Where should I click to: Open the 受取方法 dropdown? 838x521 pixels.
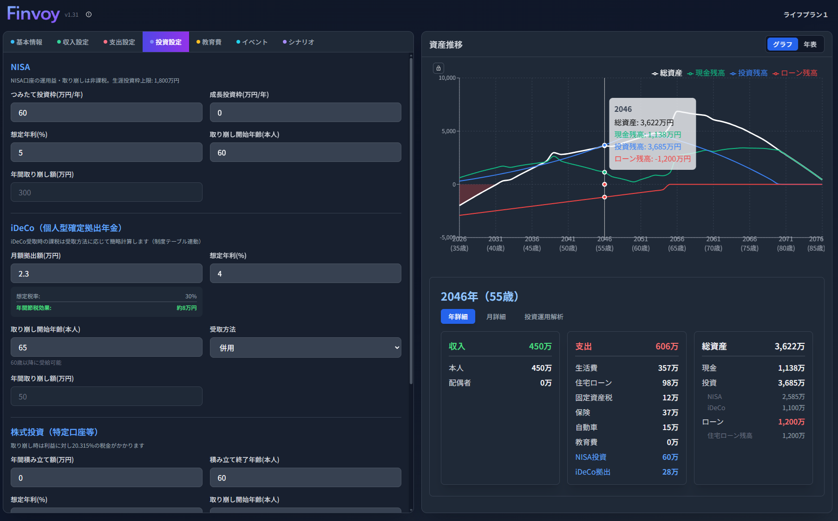coord(305,348)
